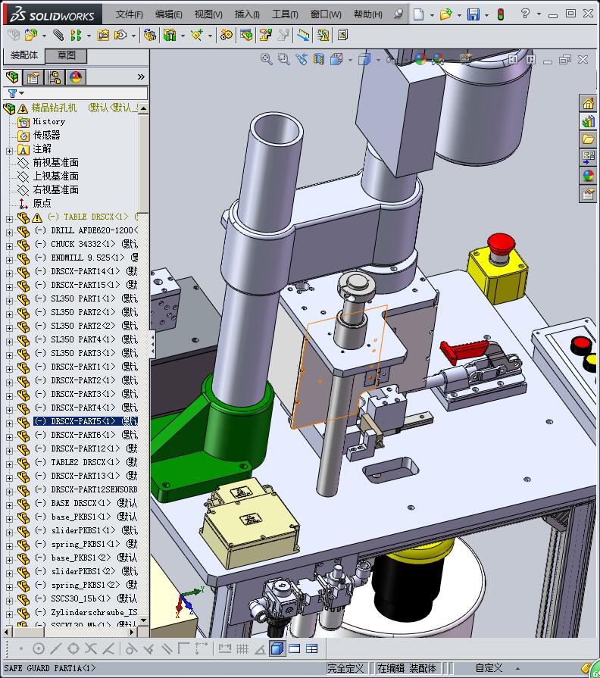Open SolidWorks Resources home icon in task pane
Viewport: 600px width, 678px height.
(x=589, y=103)
